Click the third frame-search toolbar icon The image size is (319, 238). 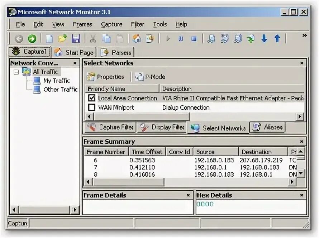coord(238,38)
